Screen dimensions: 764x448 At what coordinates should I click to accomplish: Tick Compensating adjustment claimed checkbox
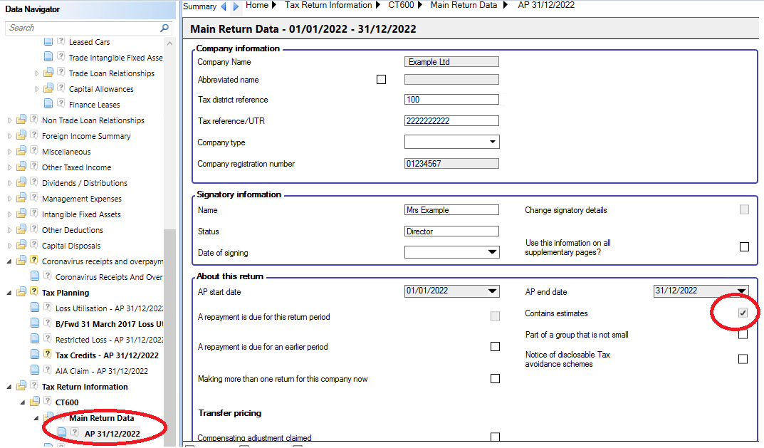[x=495, y=437]
